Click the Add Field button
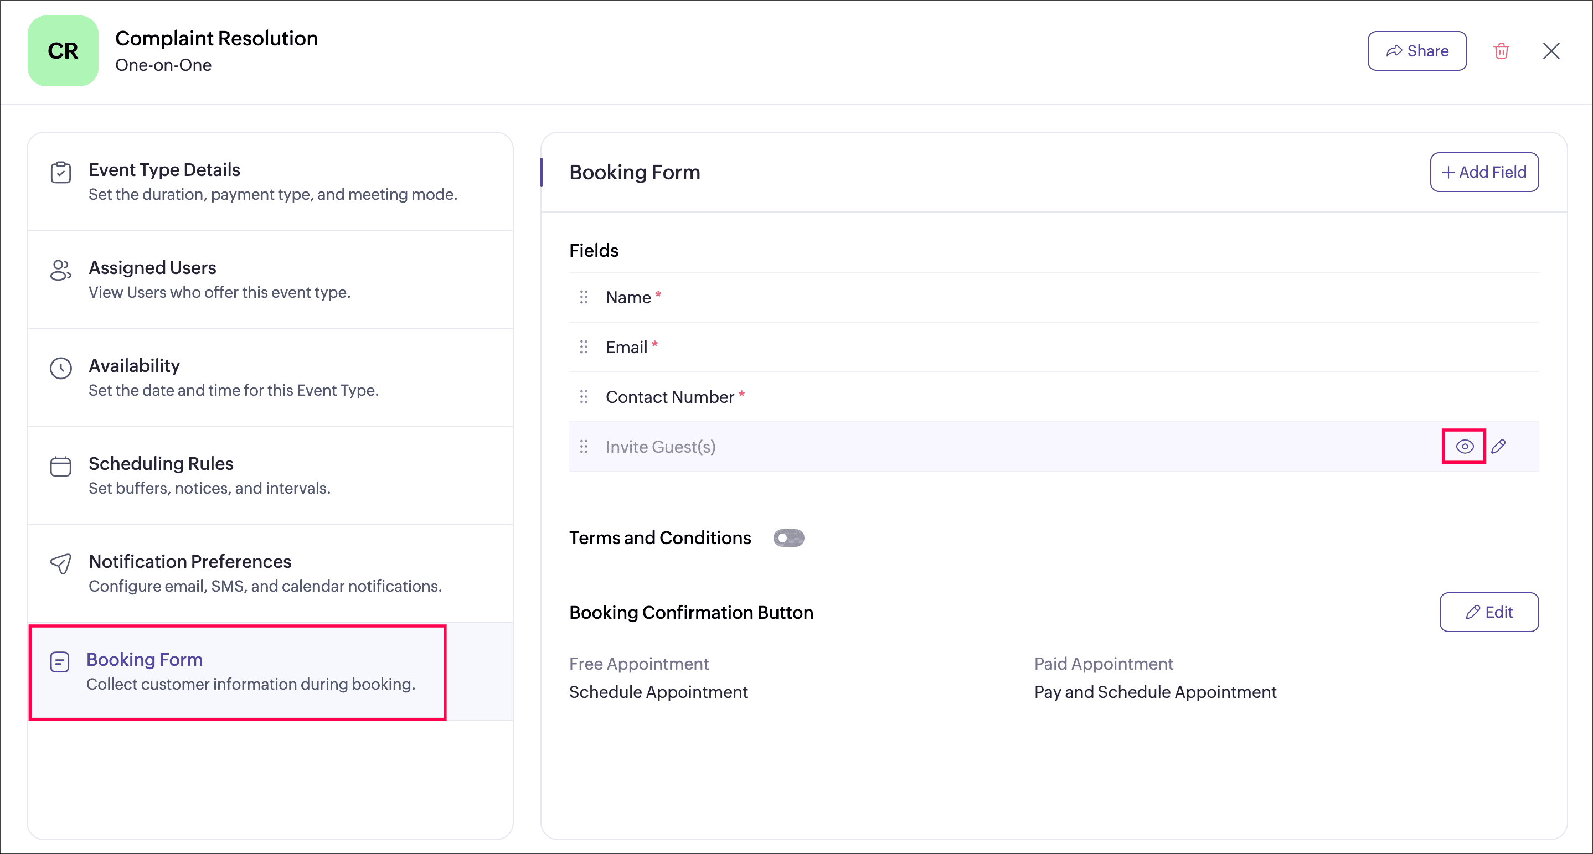The image size is (1593, 854). [x=1483, y=172]
